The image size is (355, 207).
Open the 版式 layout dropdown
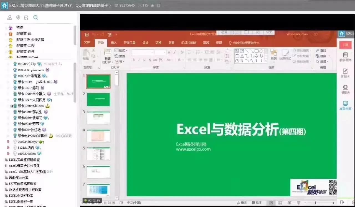tap(121, 51)
